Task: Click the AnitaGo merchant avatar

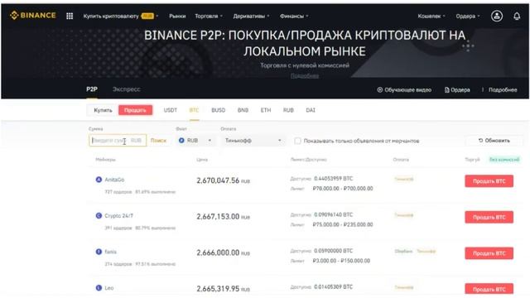Action: 99,180
